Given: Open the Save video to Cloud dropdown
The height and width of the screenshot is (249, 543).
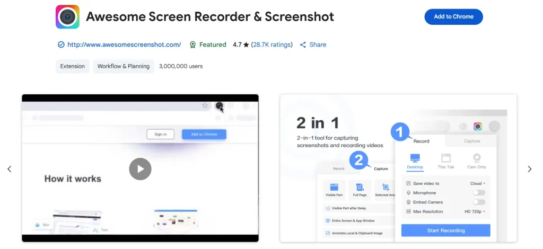Looking at the screenshot, I should point(478,183).
